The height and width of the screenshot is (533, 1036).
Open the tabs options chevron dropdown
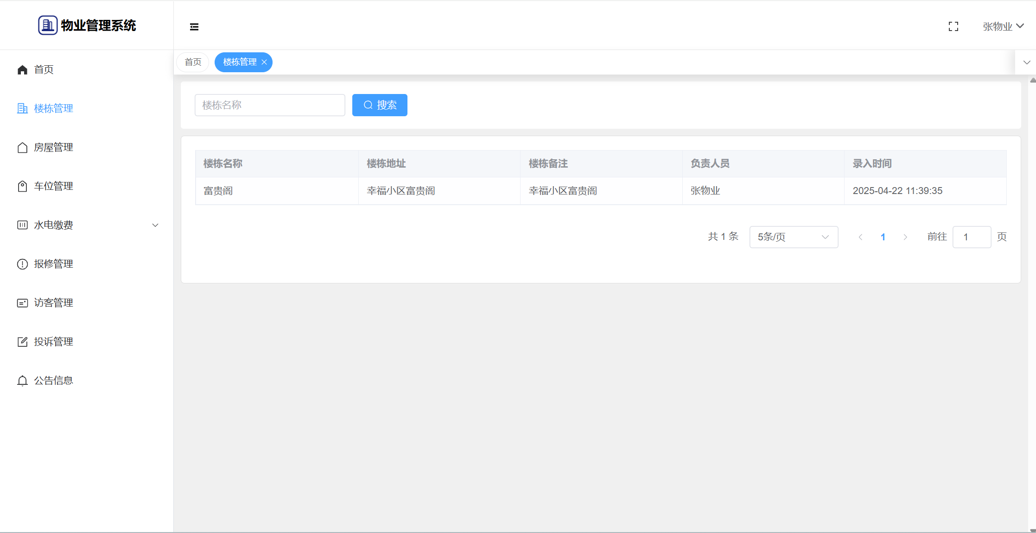pos(1026,63)
